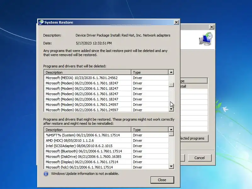
Task: Select Intel (SCSIAdapter) 08/06/2010 8.6.2.1015 row
Action: pos(106,146)
